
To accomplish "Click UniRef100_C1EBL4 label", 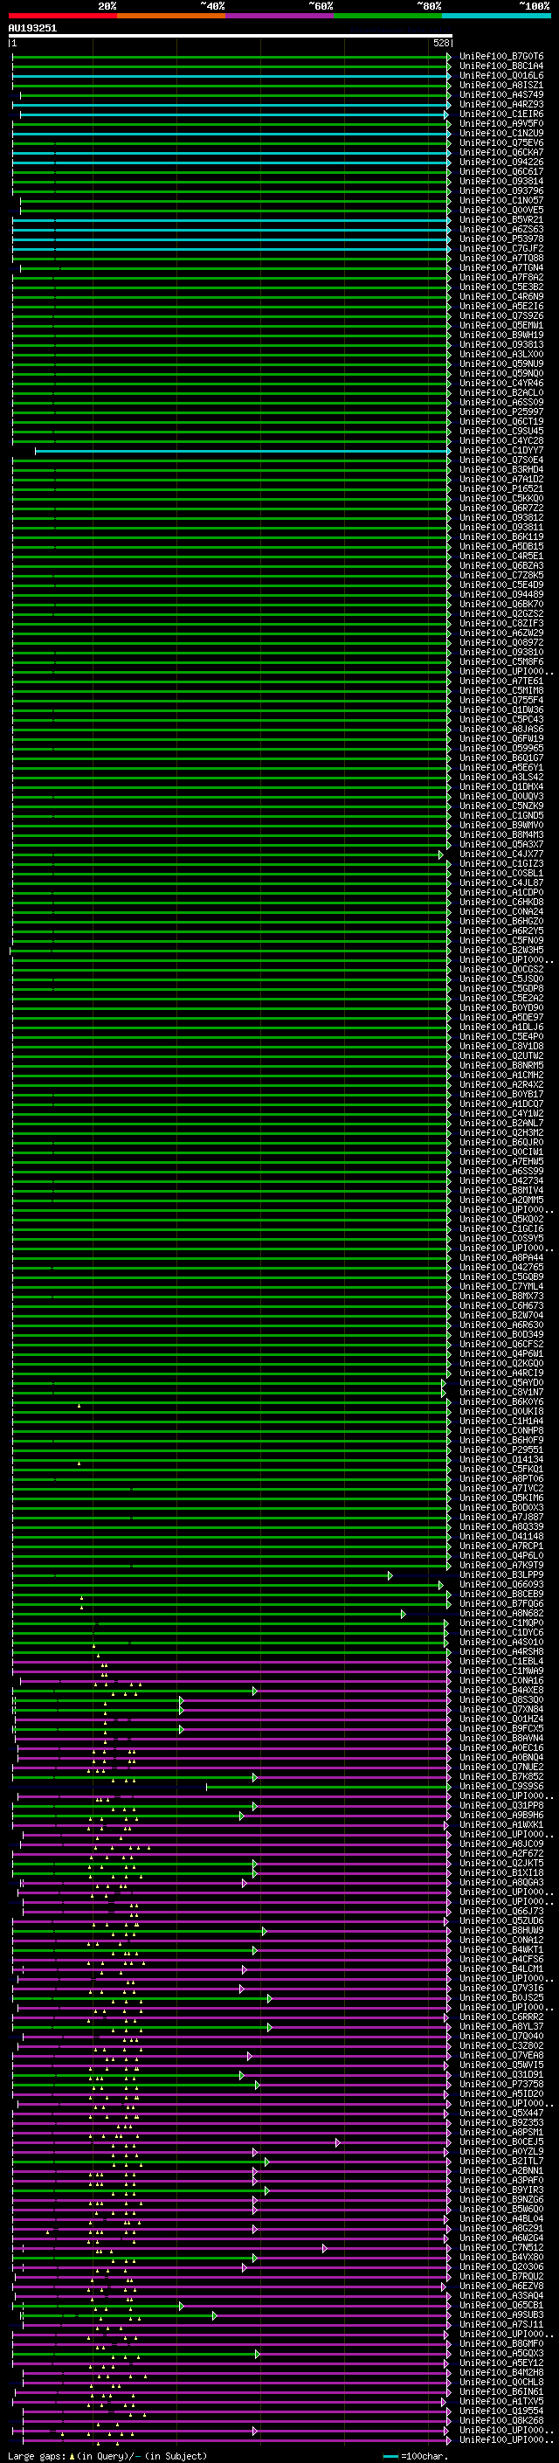I will [x=501, y=1662].
